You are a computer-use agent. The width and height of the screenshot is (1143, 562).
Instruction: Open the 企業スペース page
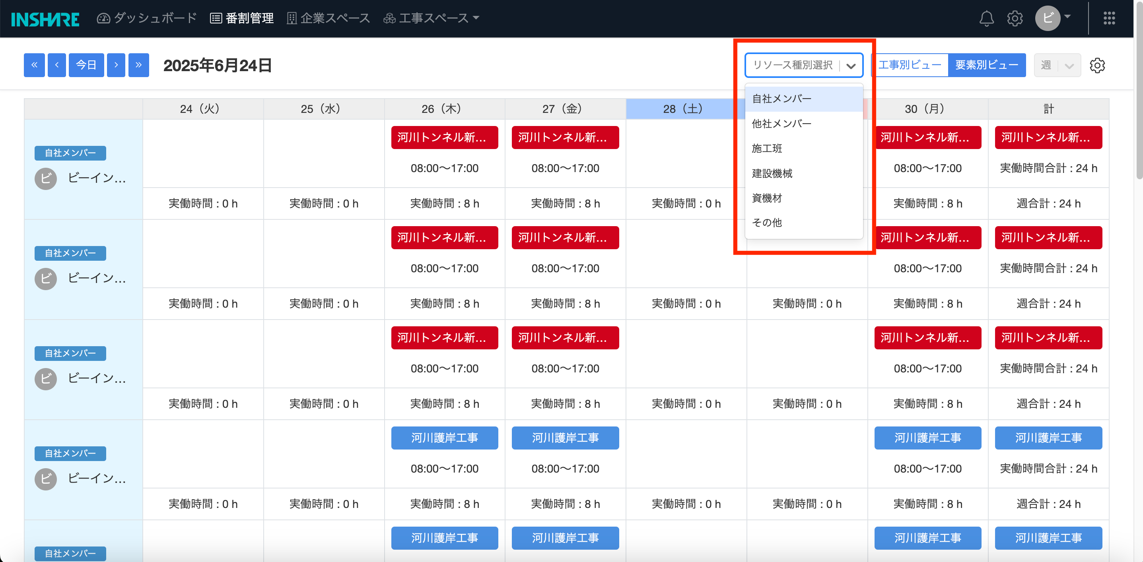[329, 18]
